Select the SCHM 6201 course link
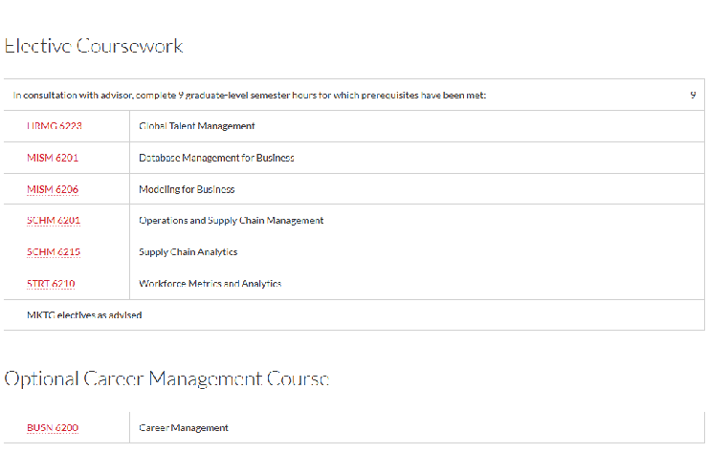 tap(54, 221)
